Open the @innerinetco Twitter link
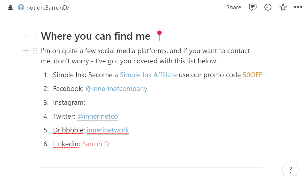 click(97, 116)
